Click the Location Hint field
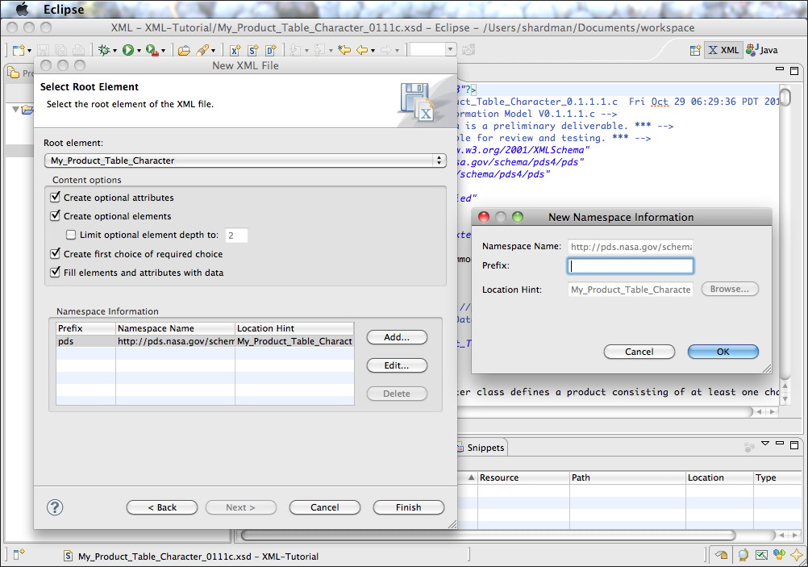 pyautogui.click(x=631, y=290)
